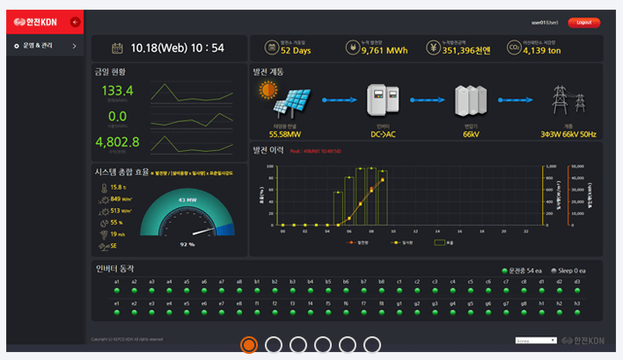Click inverter a1 green status light

click(117, 291)
